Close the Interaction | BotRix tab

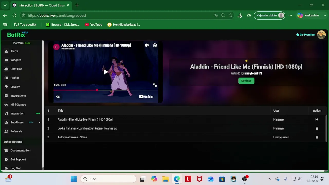point(68,5)
